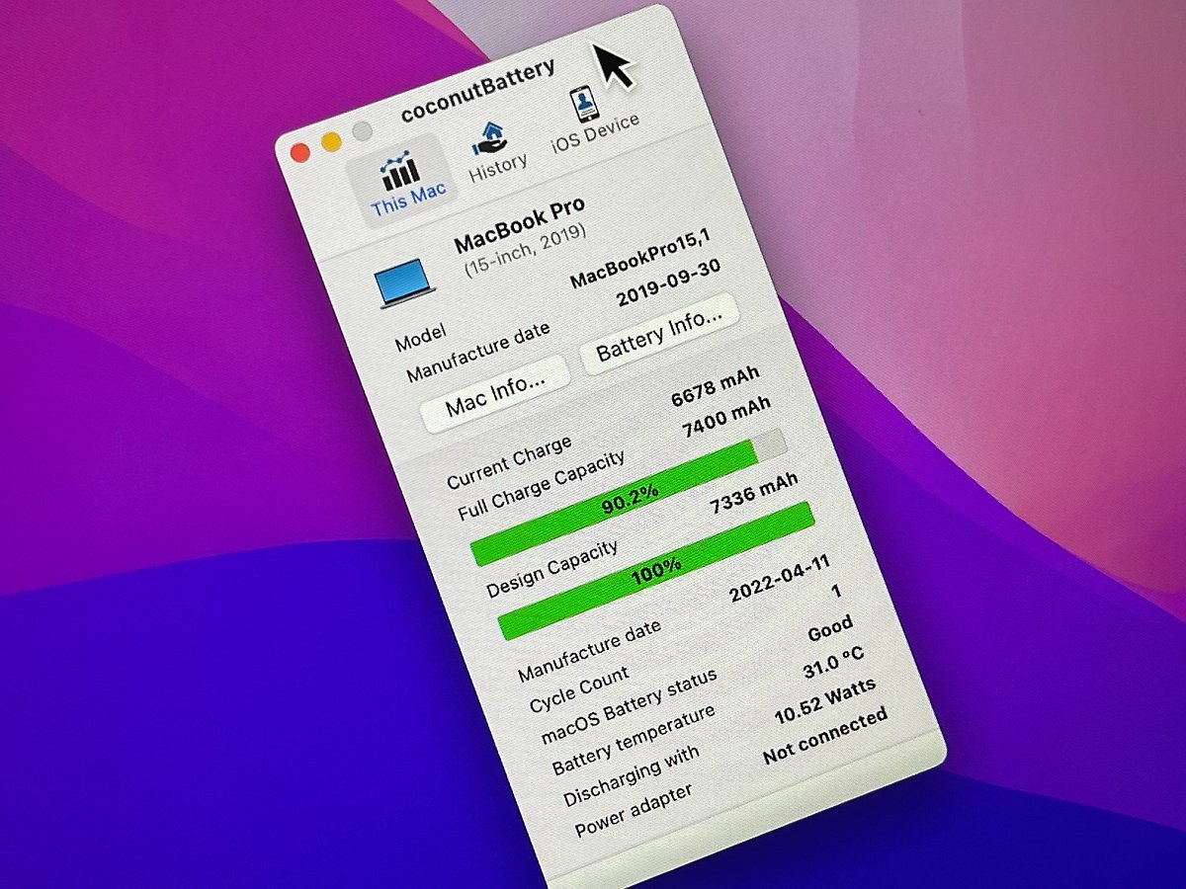
Task: Click discharging value 10.52 Watts
Action: [x=825, y=701]
